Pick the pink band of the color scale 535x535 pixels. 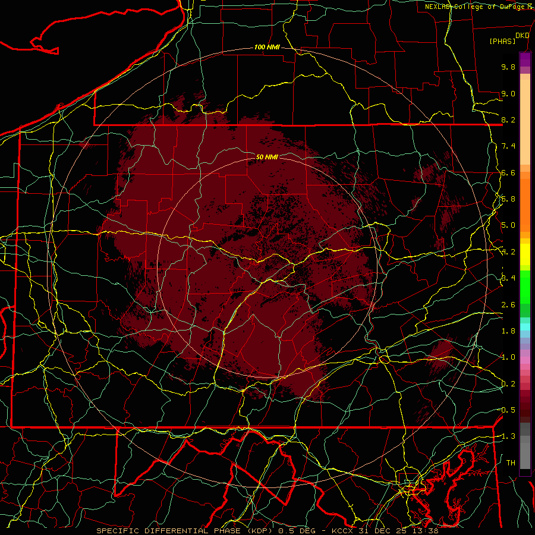(x=525, y=360)
